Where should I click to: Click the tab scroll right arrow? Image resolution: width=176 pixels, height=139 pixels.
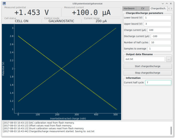pos(172,9)
